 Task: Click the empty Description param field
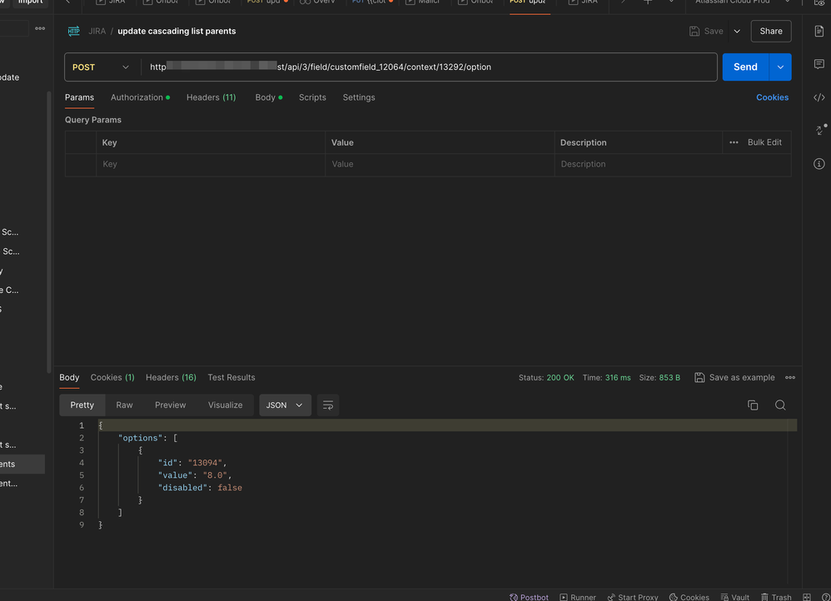[673, 164]
